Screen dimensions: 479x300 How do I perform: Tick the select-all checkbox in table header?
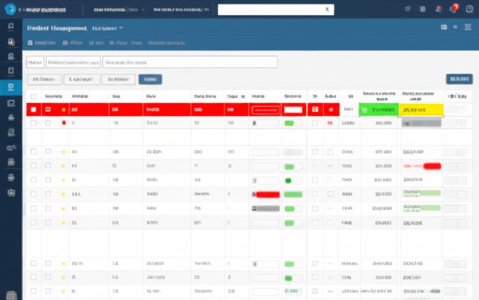pyautogui.click(x=34, y=97)
